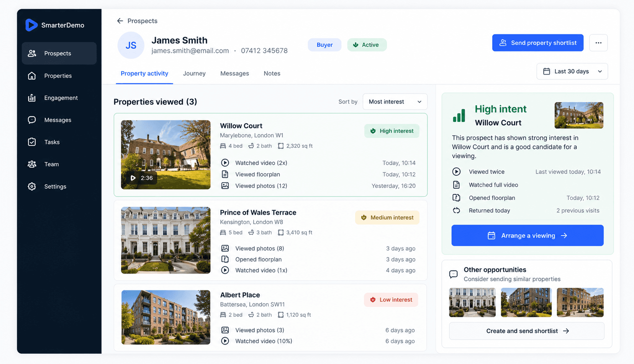This screenshot has width=634, height=364.
Task: Click Create and send shortlist button
Action: click(x=527, y=331)
